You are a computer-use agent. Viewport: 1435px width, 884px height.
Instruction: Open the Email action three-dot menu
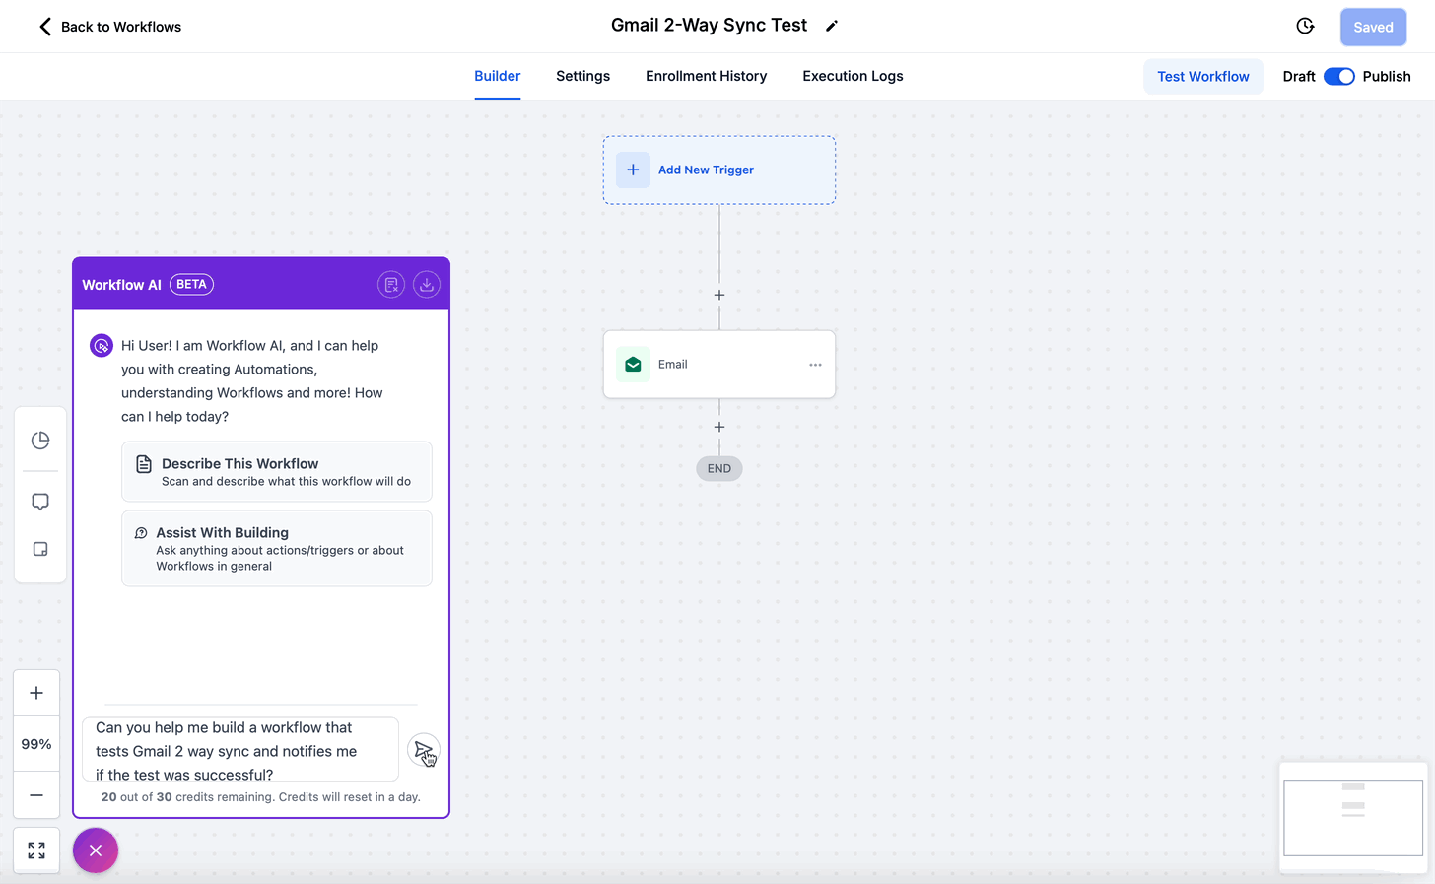click(x=815, y=365)
